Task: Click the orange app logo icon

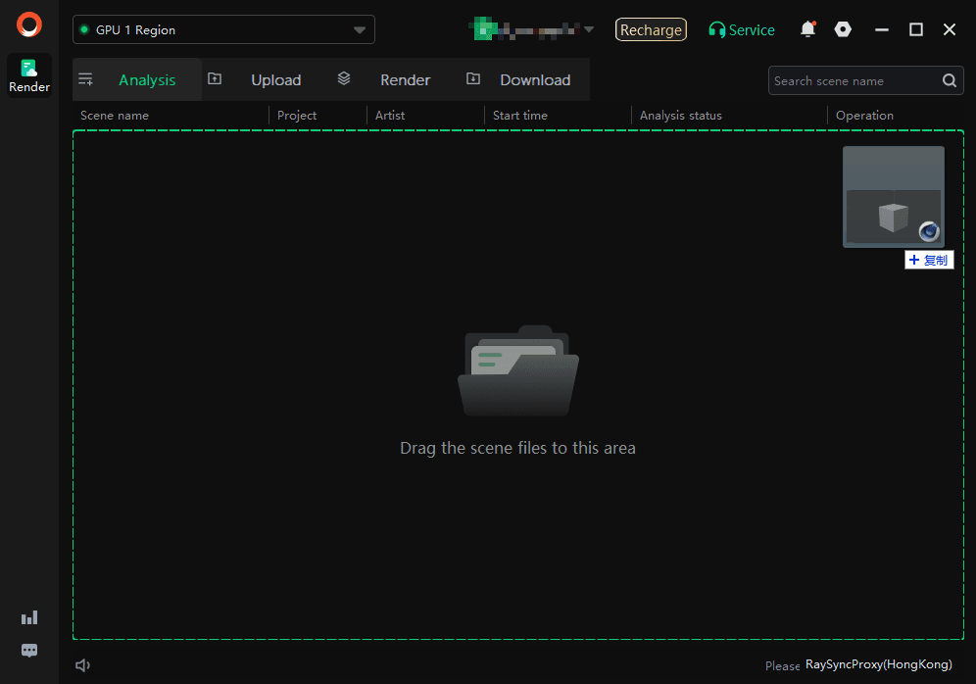Action: [29, 24]
